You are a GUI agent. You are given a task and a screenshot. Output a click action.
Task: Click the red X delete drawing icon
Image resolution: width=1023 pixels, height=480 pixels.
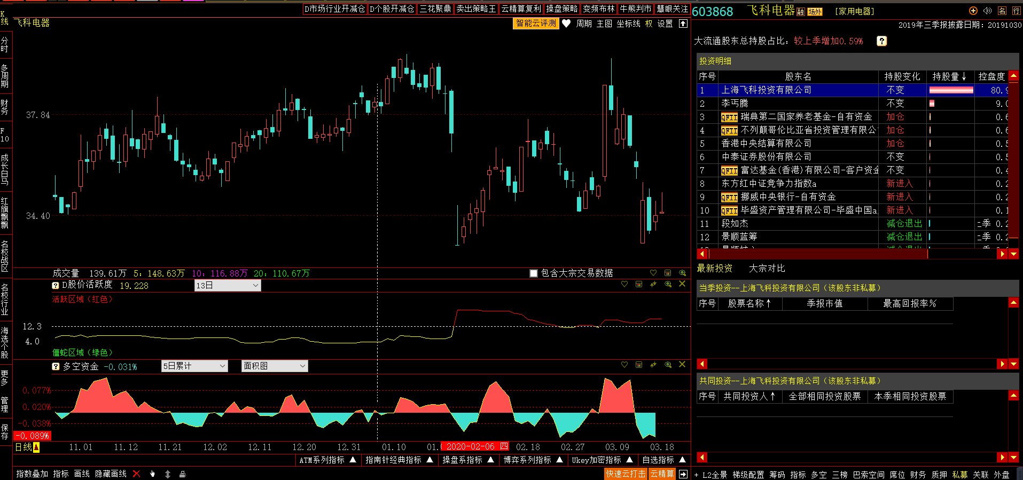[x=137, y=474]
